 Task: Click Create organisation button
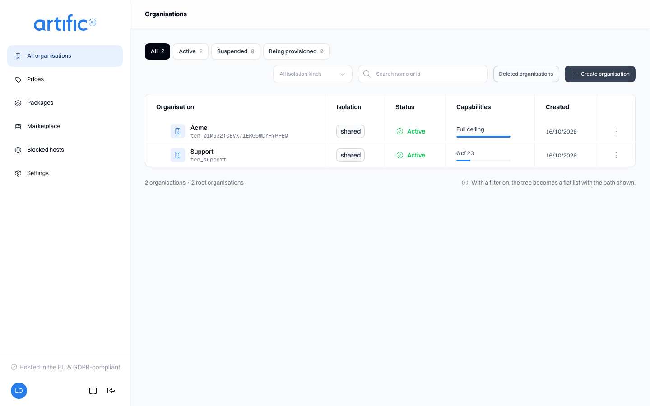600,74
